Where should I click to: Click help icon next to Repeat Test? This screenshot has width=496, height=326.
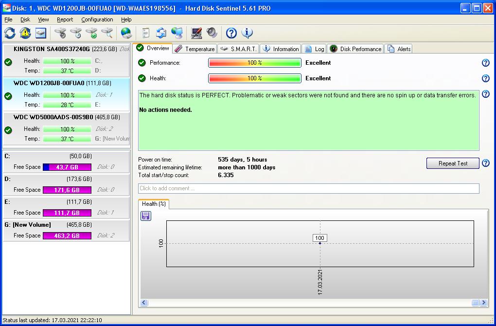[x=486, y=163]
